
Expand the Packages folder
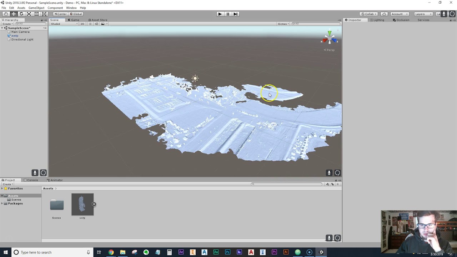[2, 203]
